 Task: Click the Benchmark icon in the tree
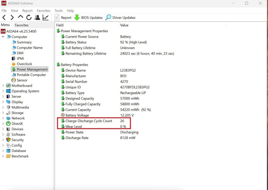pos(8,156)
